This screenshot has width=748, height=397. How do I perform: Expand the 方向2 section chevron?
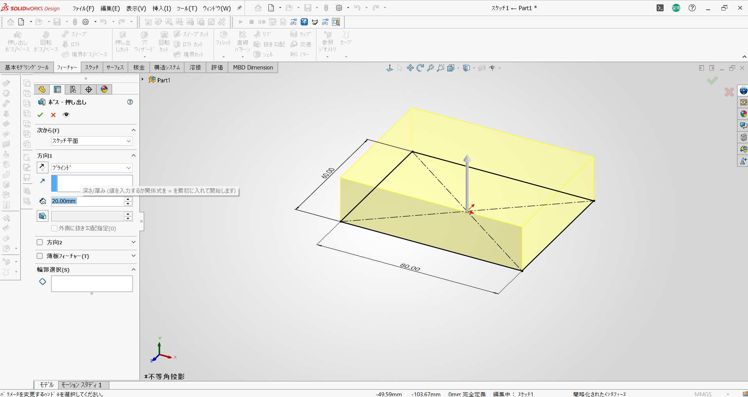(133, 242)
